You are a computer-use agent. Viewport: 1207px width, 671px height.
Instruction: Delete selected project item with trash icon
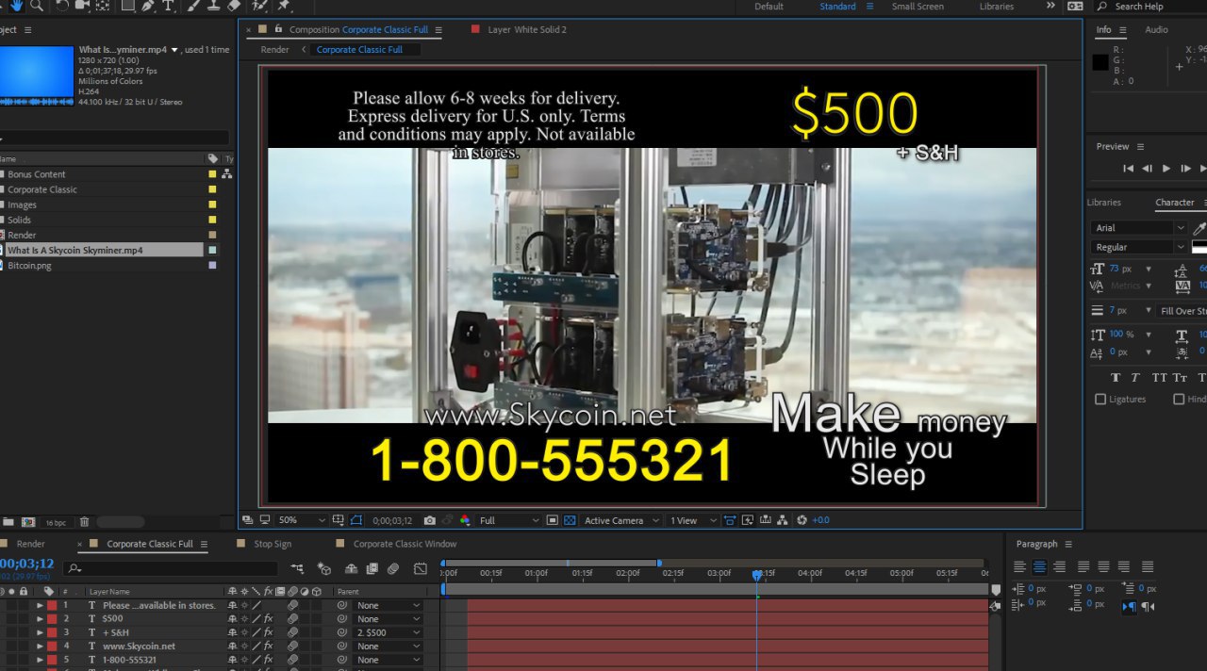pyautogui.click(x=84, y=522)
